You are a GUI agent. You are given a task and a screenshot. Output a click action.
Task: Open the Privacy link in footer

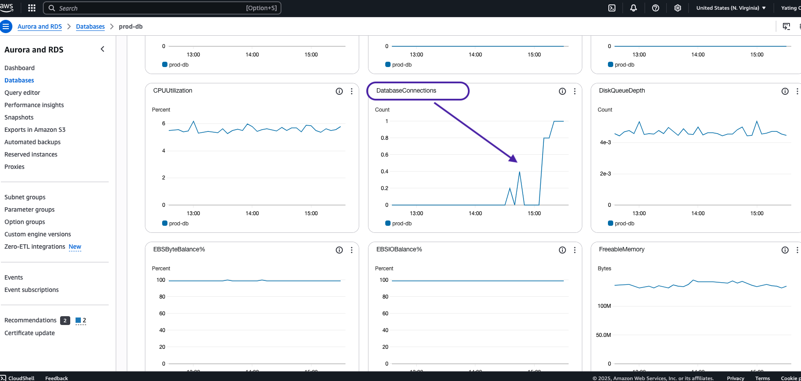736,378
